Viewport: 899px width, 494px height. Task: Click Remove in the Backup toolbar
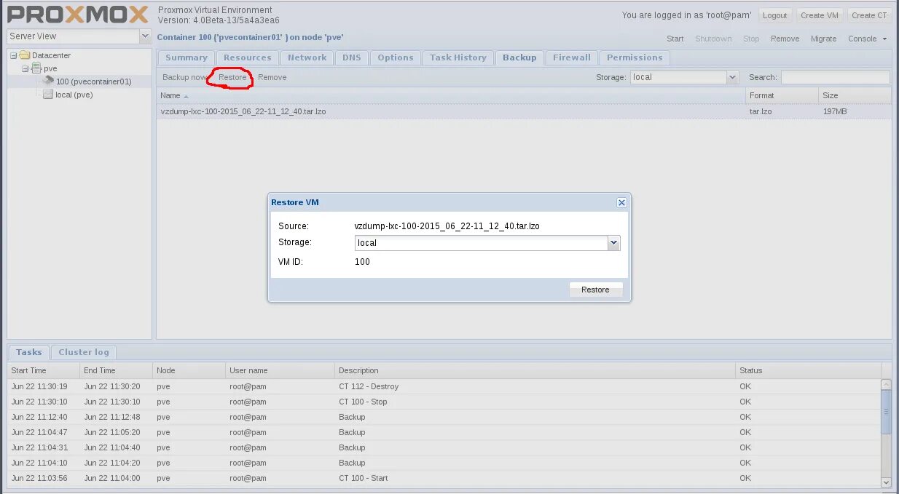coord(272,77)
